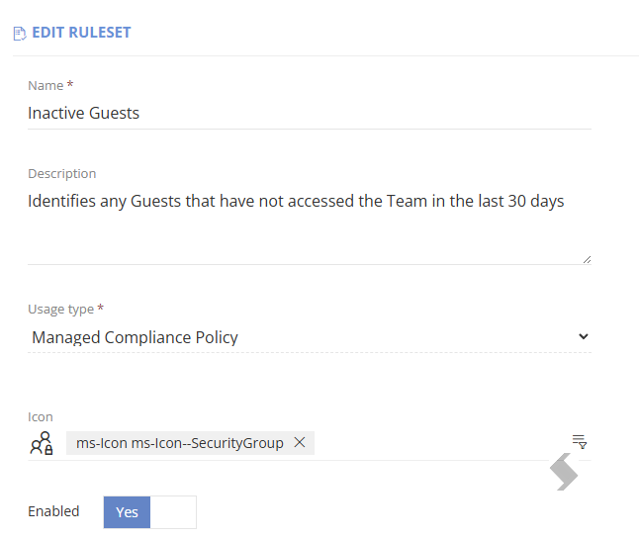Viewport: 639px width, 540px height.
Task: Open the icon picker filter list
Action: (x=579, y=441)
